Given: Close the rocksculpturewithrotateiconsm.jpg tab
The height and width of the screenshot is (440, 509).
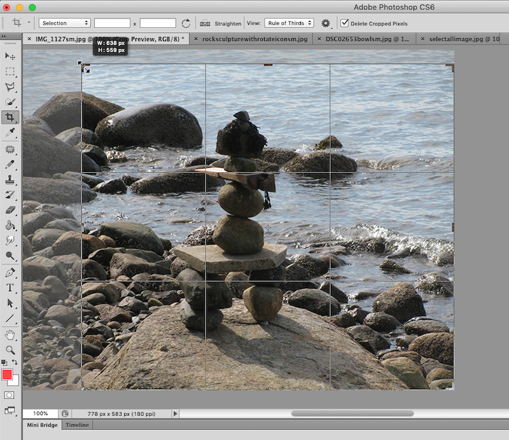Looking at the screenshot, I should (196, 39).
